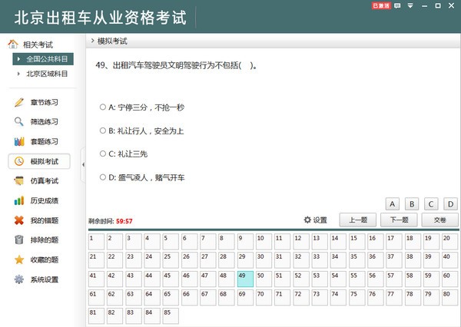Open 筛选练习 menu item
461x327 pixels.
pyautogui.click(x=45, y=121)
